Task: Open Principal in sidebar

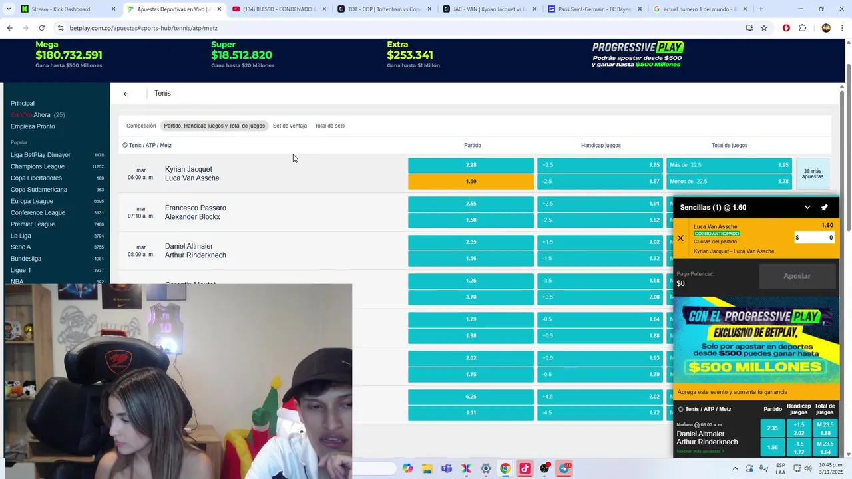Action: tap(23, 103)
